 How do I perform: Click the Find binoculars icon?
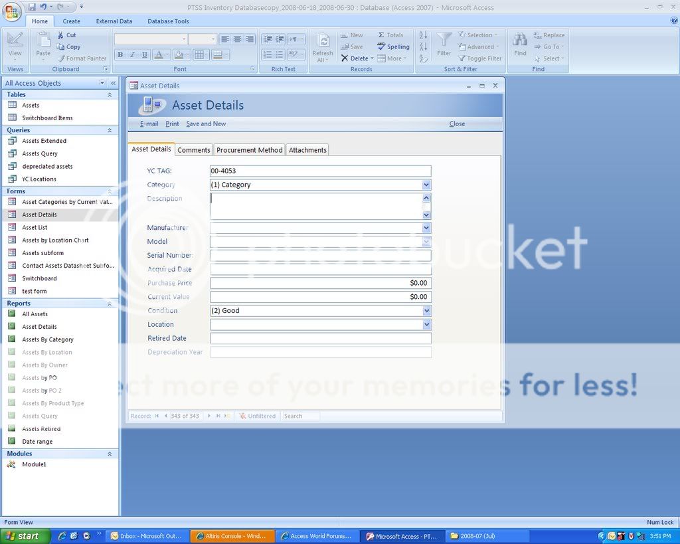coord(519,40)
